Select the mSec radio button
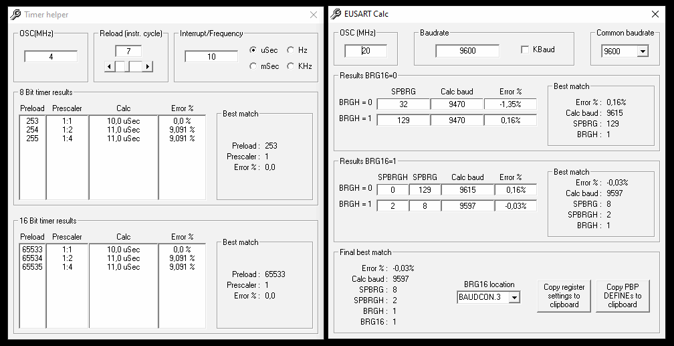 coord(253,66)
